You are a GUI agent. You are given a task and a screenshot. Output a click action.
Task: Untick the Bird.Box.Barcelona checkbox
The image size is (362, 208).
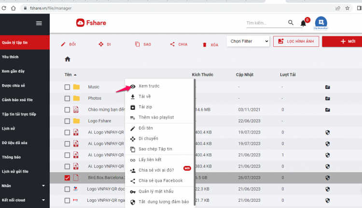pyautogui.click(x=67, y=178)
